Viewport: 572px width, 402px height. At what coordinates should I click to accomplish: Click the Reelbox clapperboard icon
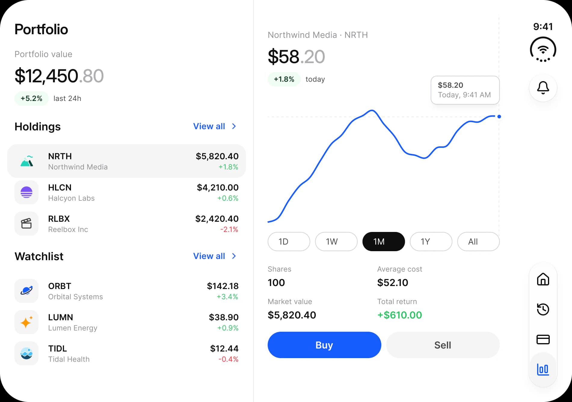[x=26, y=224]
